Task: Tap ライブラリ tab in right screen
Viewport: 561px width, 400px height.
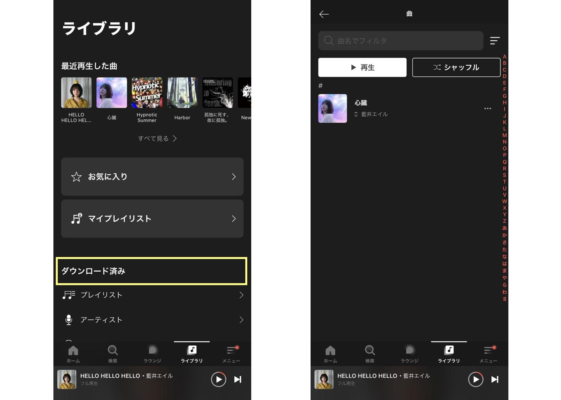Action: pyautogui.click(x=449, y=354)
